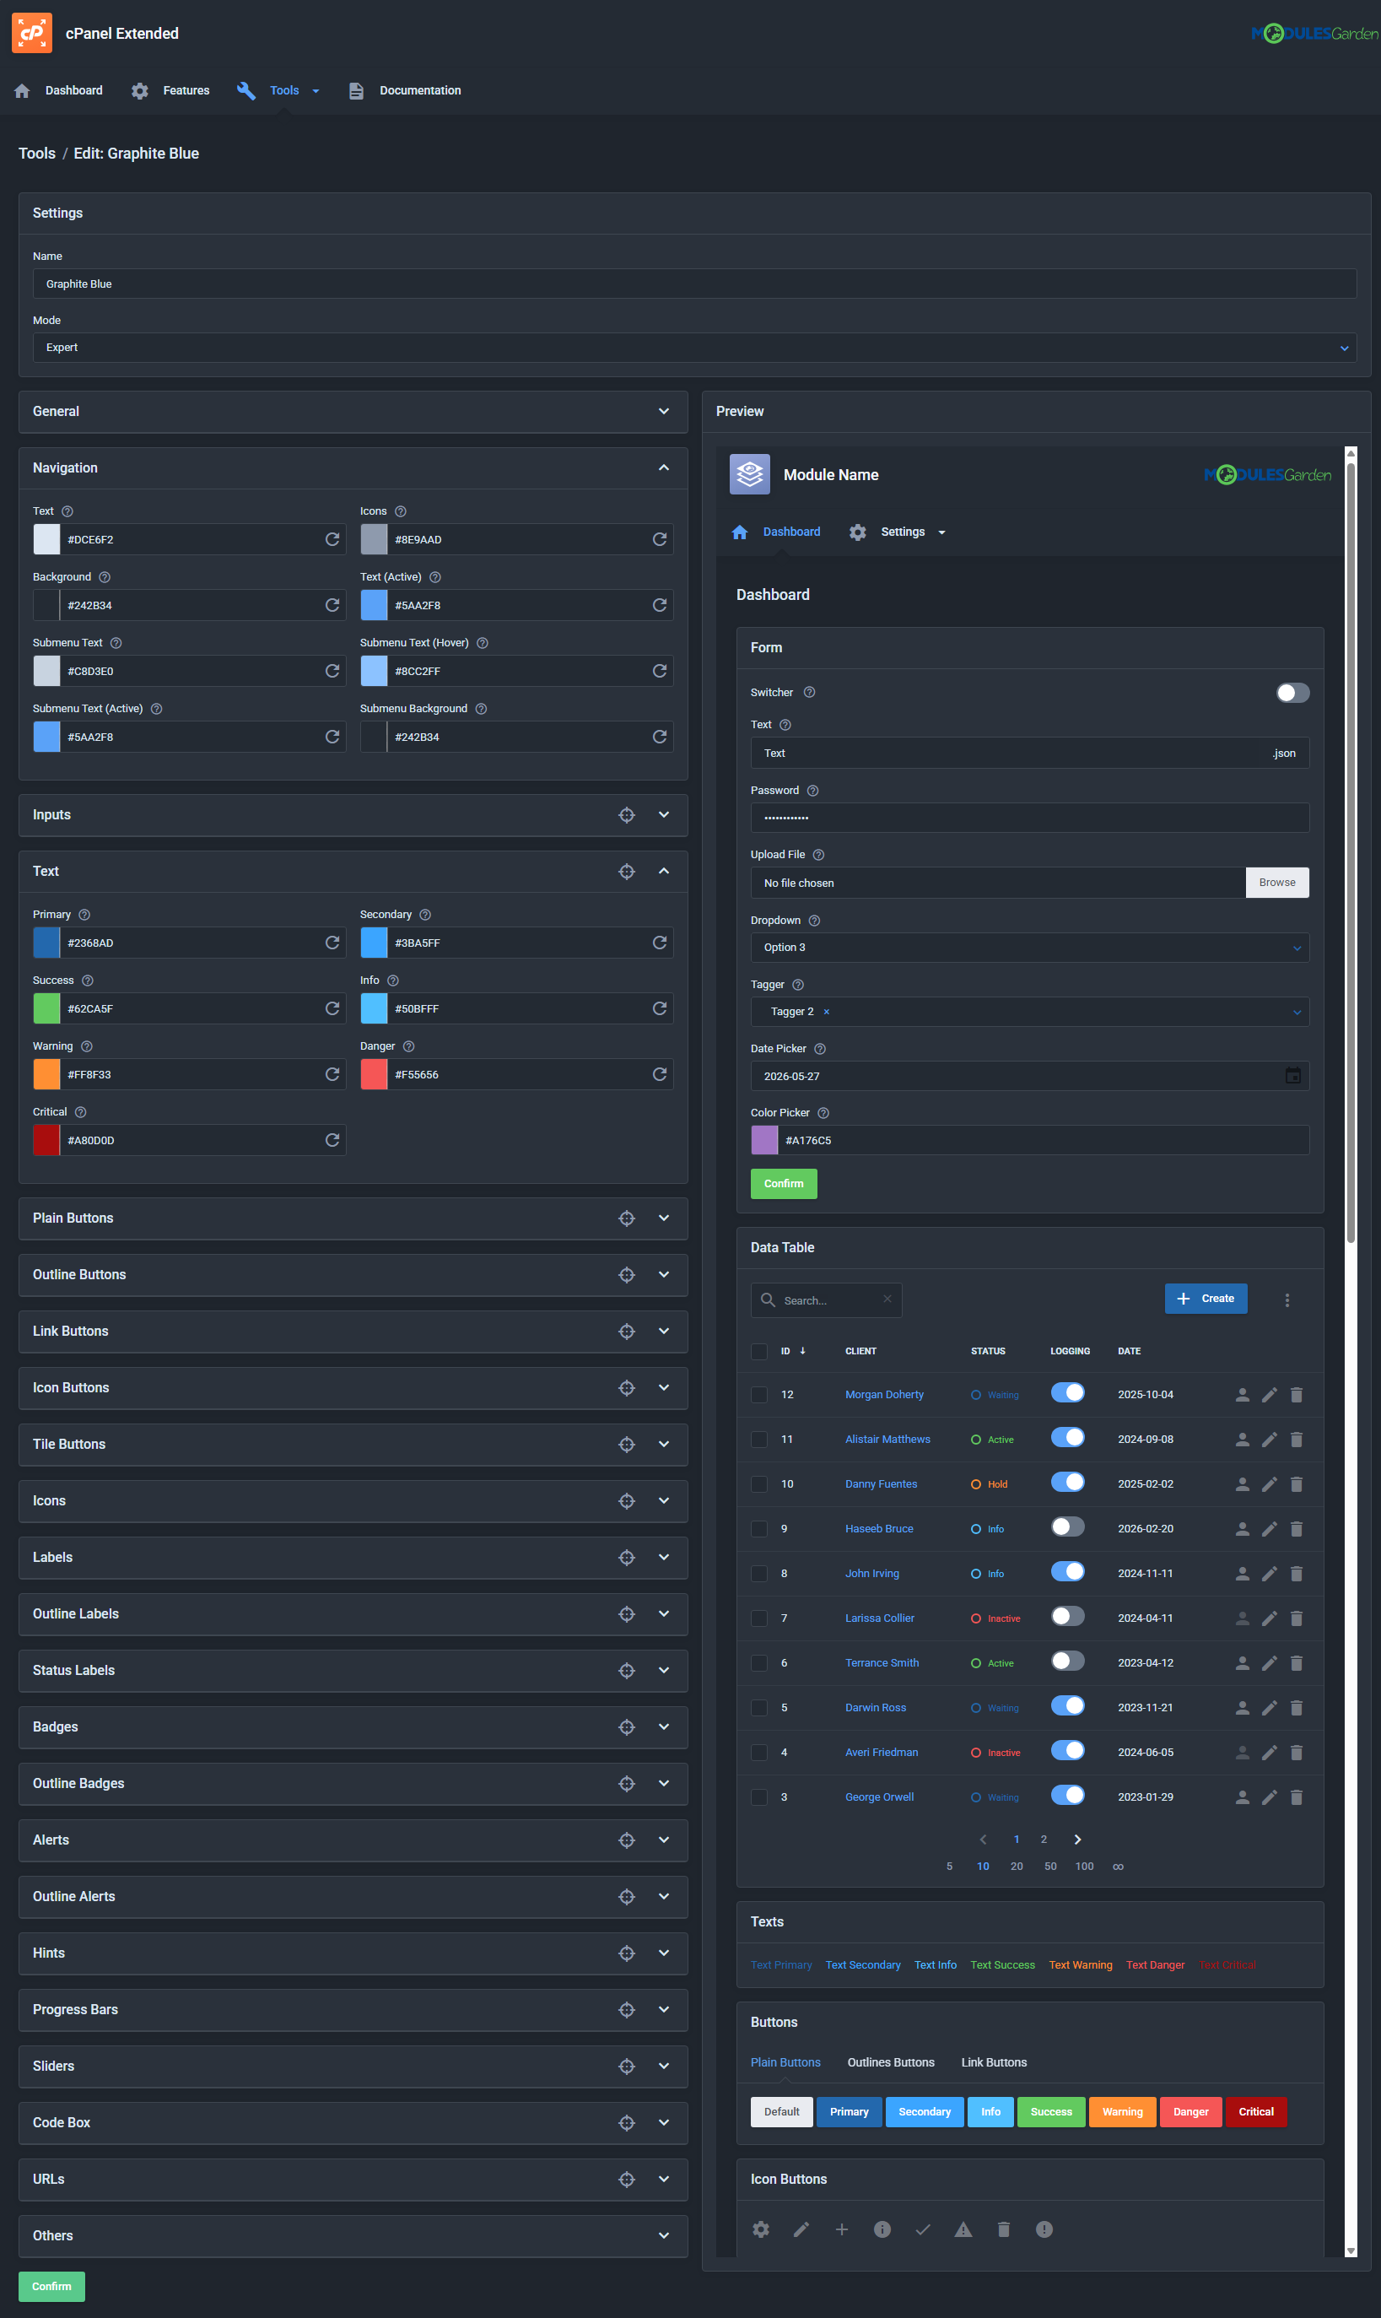Reset the Critical color #A80D0D
The image size is (1381, 2318).
tap(332, 1140)
